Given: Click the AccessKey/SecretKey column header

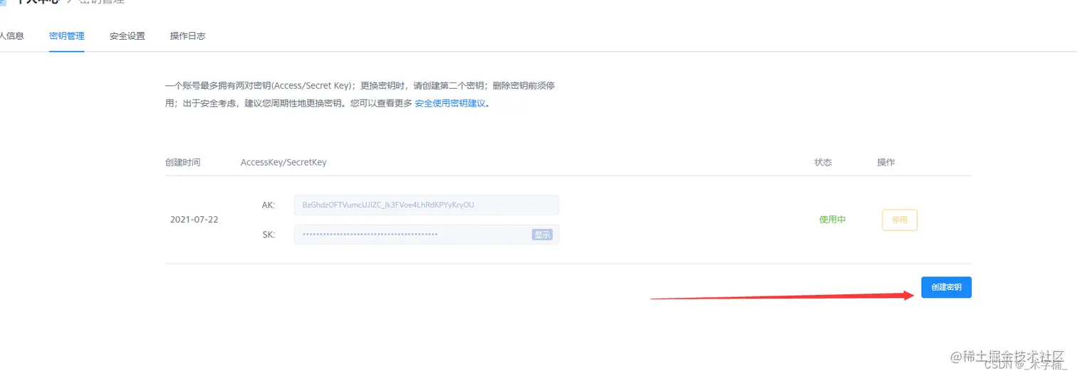Looking at the screenshot, I should click(x=283, y=162).
